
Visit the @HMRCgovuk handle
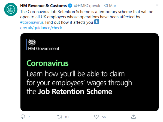click(x=87, y=6)
